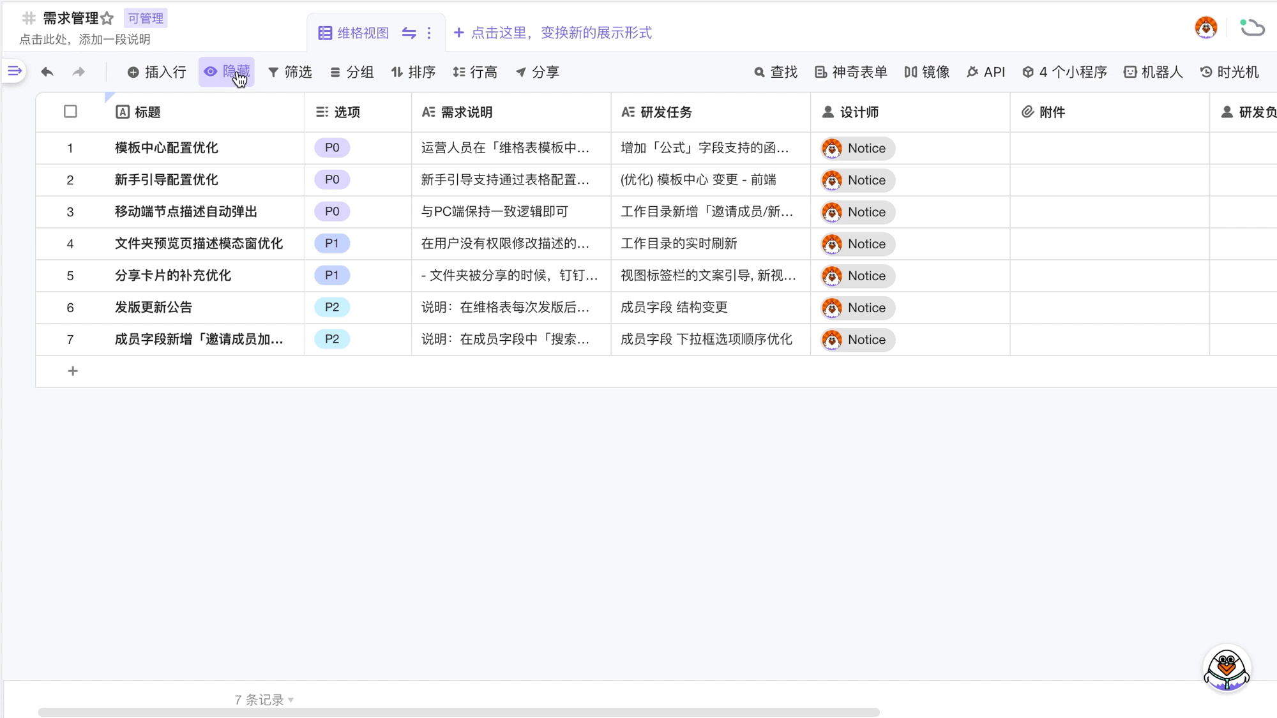Click the undo arrow icon

point(47,72)
